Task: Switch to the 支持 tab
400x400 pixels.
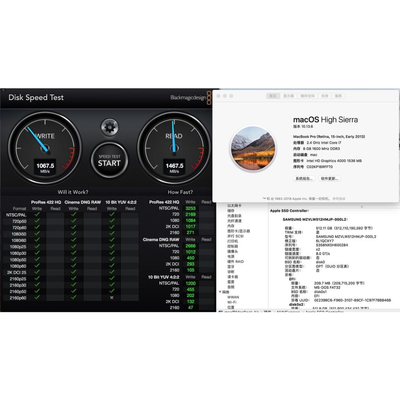Action: pos(324,96)
